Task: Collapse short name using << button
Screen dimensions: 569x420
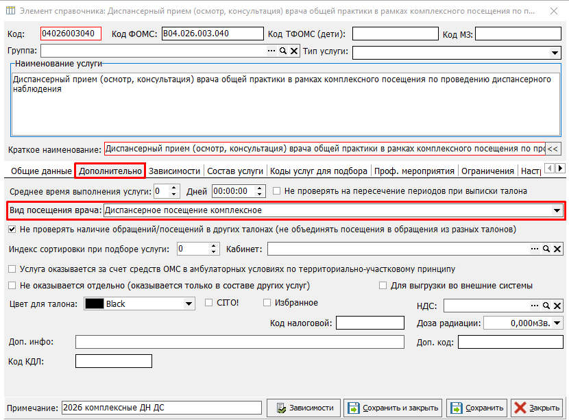Action: pos(553,149)
